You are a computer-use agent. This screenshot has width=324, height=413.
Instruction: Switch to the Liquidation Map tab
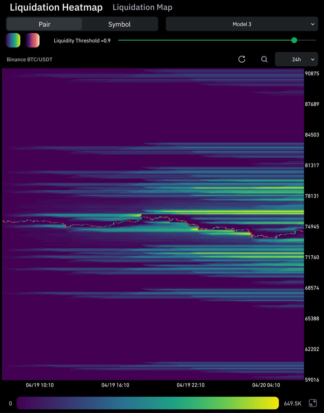click(x=143, y=7)
